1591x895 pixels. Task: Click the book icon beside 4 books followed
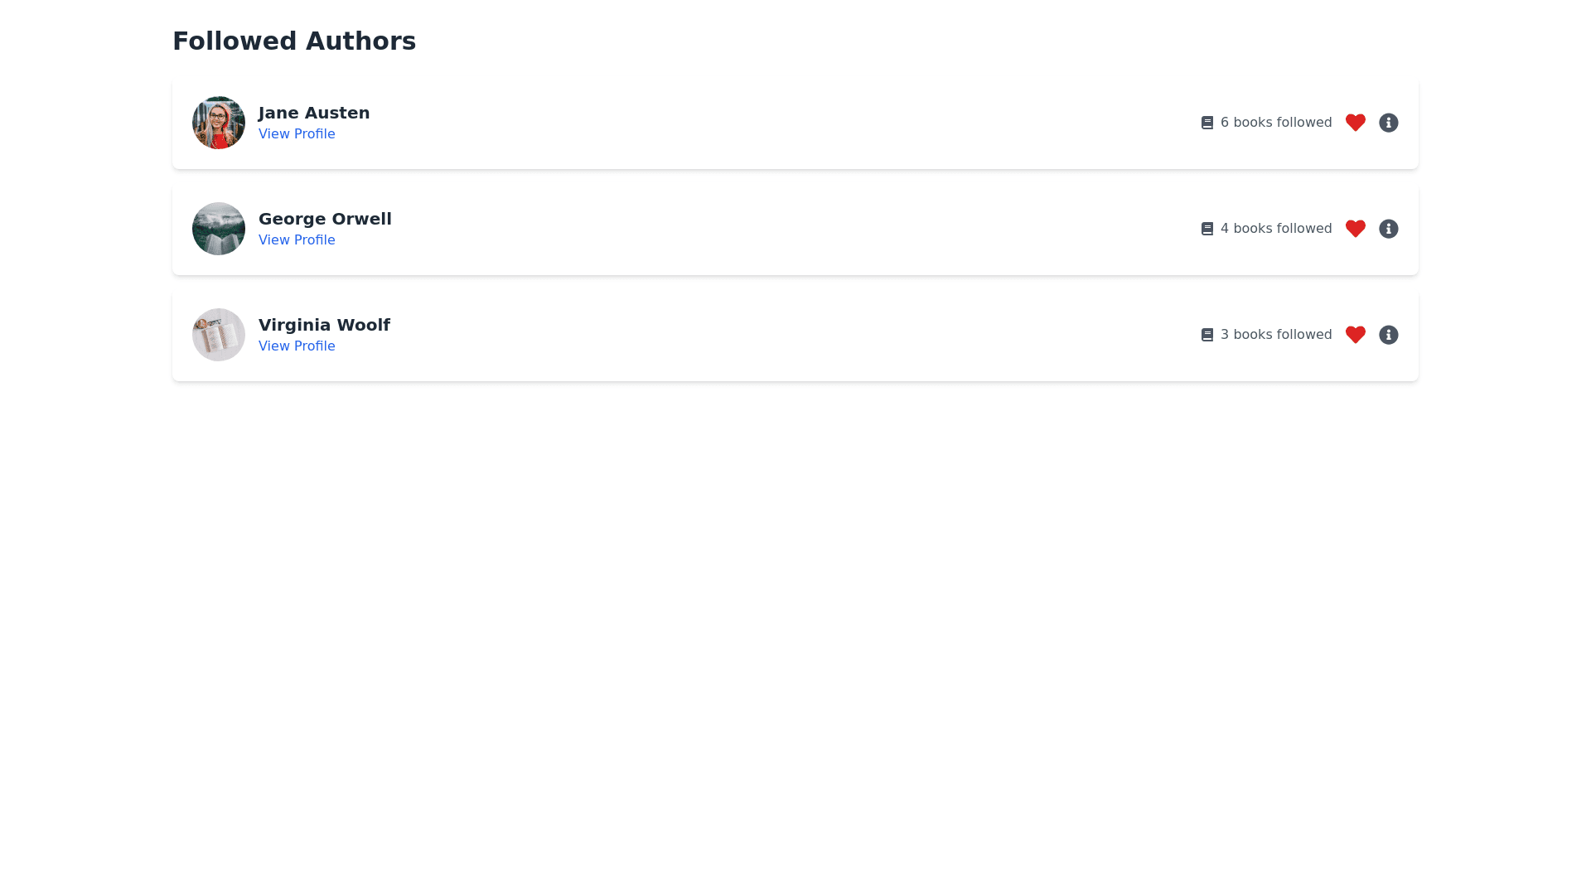pos(1207,229)
